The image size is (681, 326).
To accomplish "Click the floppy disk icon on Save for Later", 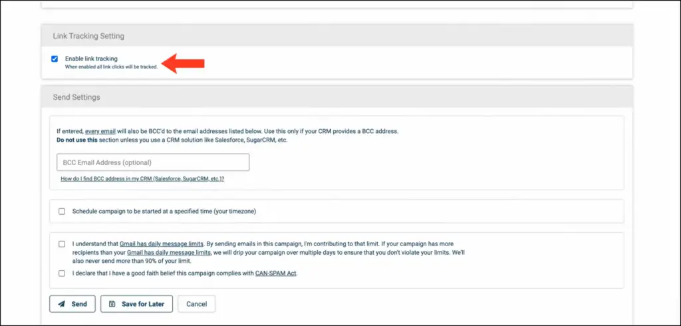I will (x=112, y=304).
